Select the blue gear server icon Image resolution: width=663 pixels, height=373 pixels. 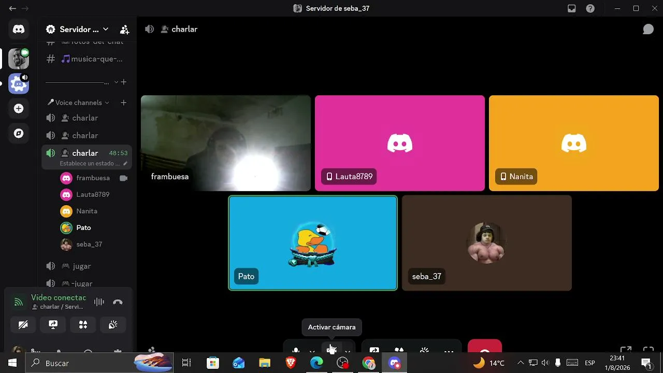pyautogui.click(x=19, y=83)
